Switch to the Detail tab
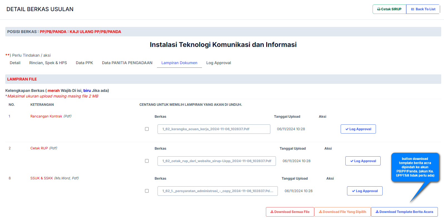Viewport: 444px width, 221px height. (x=15, y=63)
